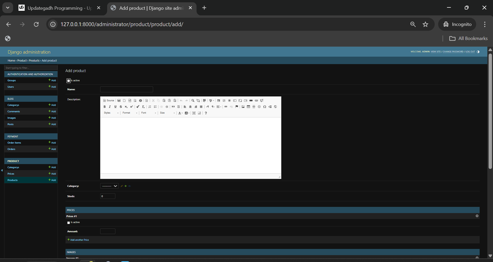This screenshot has height=262, width=493.
Task: Click the Add another Price link
Action: [x=79, y=240]
